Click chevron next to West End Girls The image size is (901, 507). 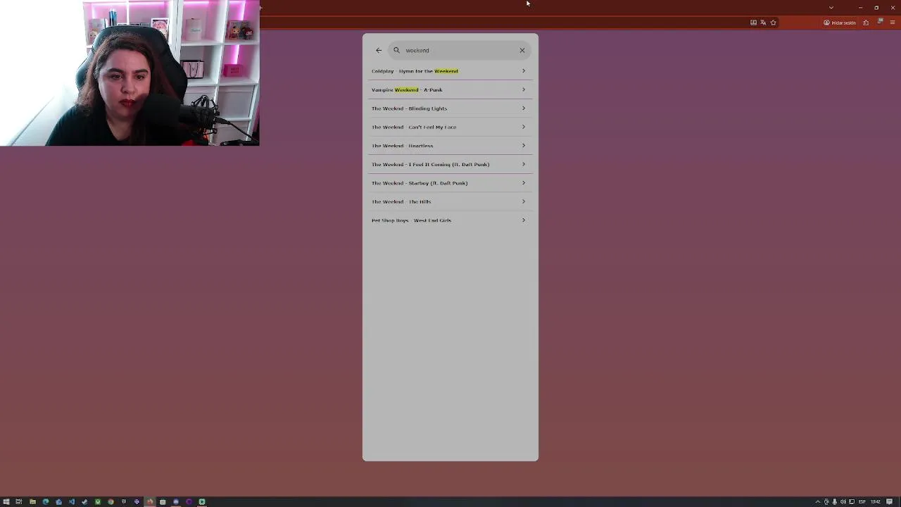tap(524, 220)
